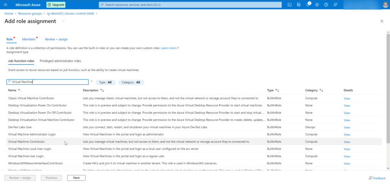Select Desktop Virtualization Power On Off Contributor role
The width and height of the screenshot is (390, 185).
194,113
